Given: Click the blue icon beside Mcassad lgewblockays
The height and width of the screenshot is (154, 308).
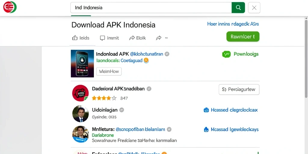Looking at the screenshot, I should pos(206,129).
